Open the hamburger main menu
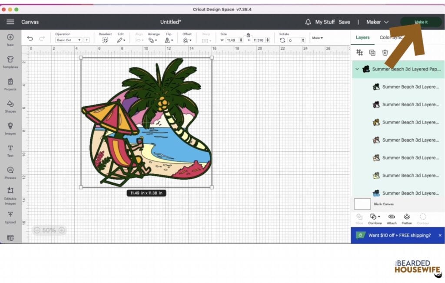The height and width of the screenshot is (283, 445). pyautogui.click(x=10, y=22)
